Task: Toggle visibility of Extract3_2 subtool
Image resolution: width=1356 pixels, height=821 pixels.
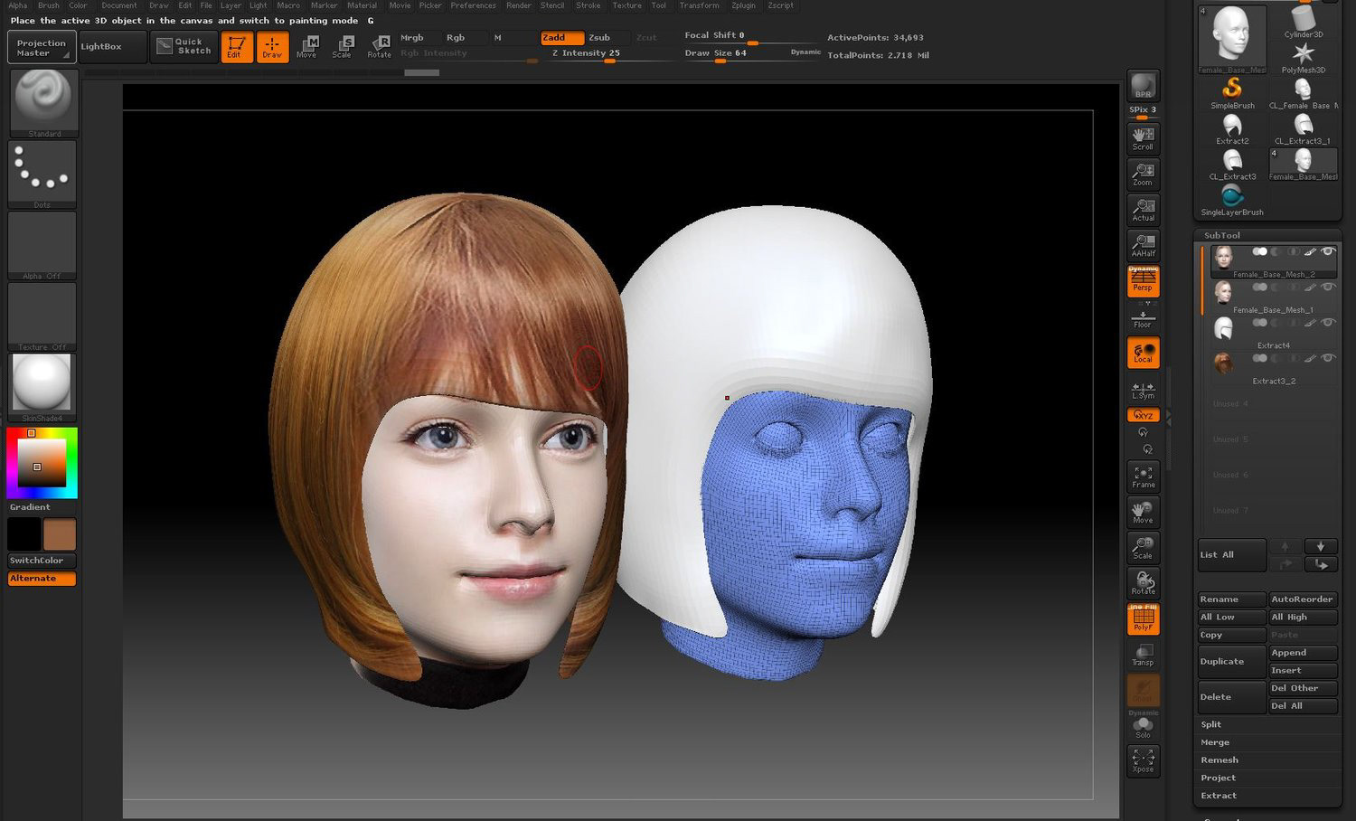Action: 1328,358
